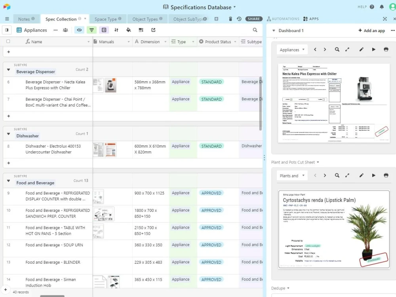The width and height of the screenshot is (396, 297).
Task: Open the Airtable home logo
Action: [x=7, y=7]
